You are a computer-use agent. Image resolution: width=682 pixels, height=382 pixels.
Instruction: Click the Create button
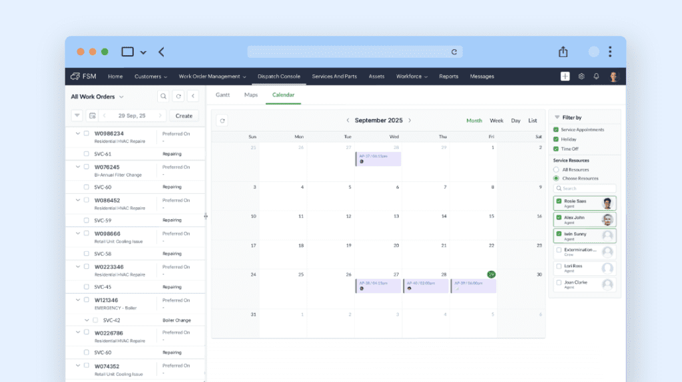pyautogui.click(x=184, y=116)
